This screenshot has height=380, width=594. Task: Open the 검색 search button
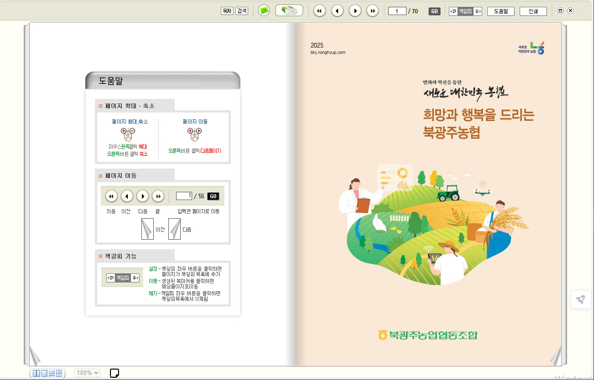pos(242,11)
